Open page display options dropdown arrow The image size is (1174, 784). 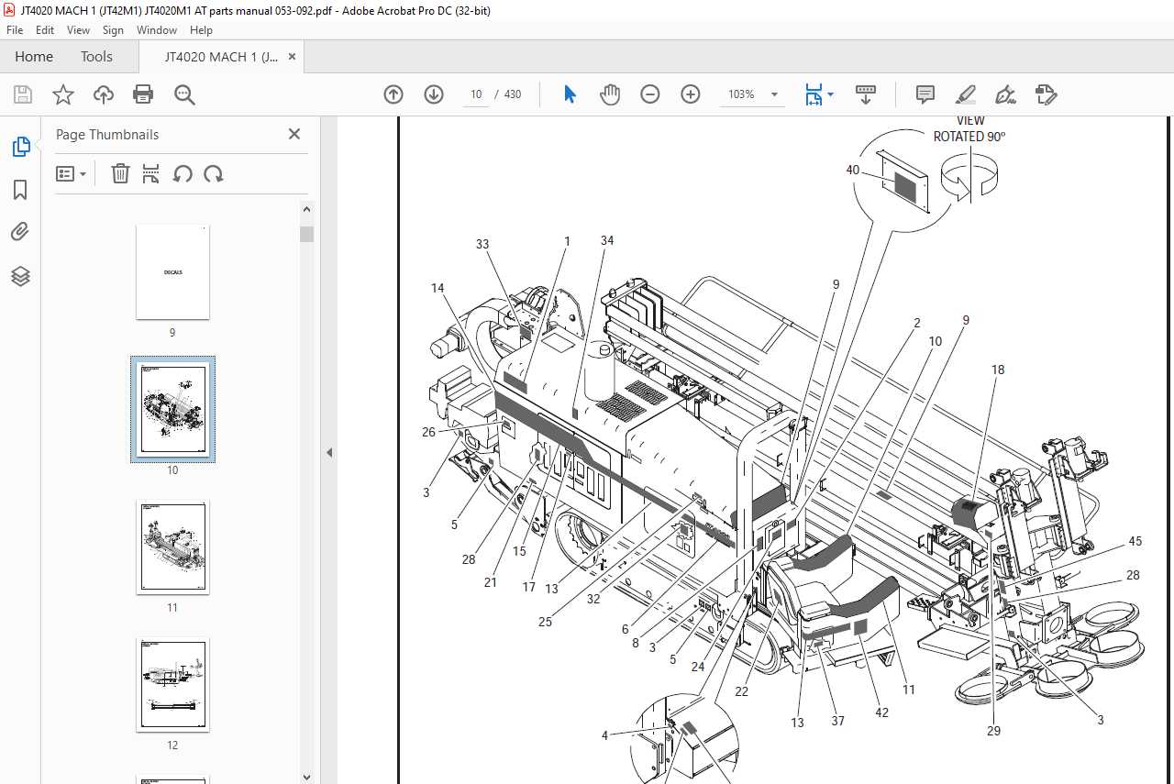click(831, 94)
